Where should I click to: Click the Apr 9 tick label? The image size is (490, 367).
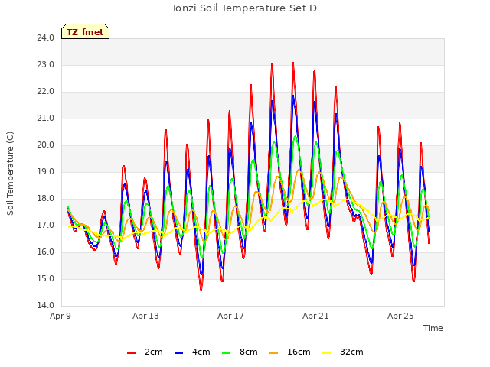click(x=60, y=316)
